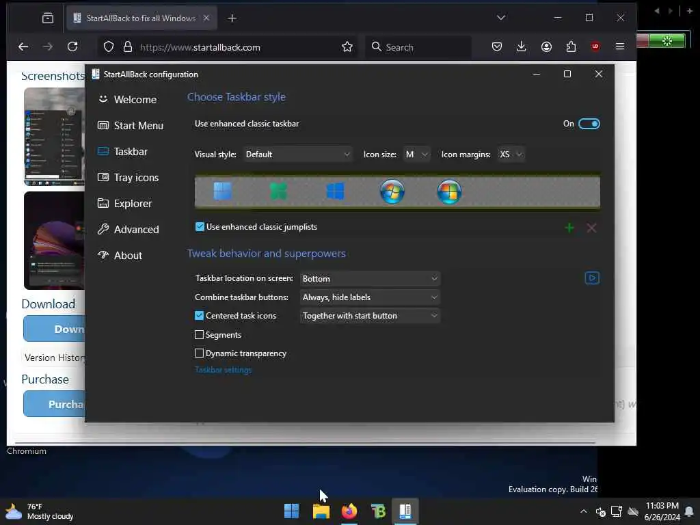The height and width of the screenshot is (525, 700).
Task: Click the Purchase button on the webpage
Action: (54, 404)
